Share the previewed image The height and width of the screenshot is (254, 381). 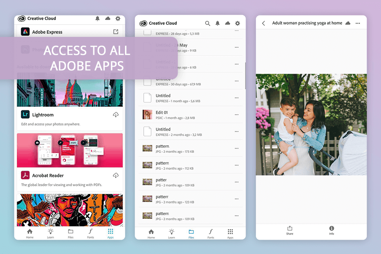pos(290,230)
